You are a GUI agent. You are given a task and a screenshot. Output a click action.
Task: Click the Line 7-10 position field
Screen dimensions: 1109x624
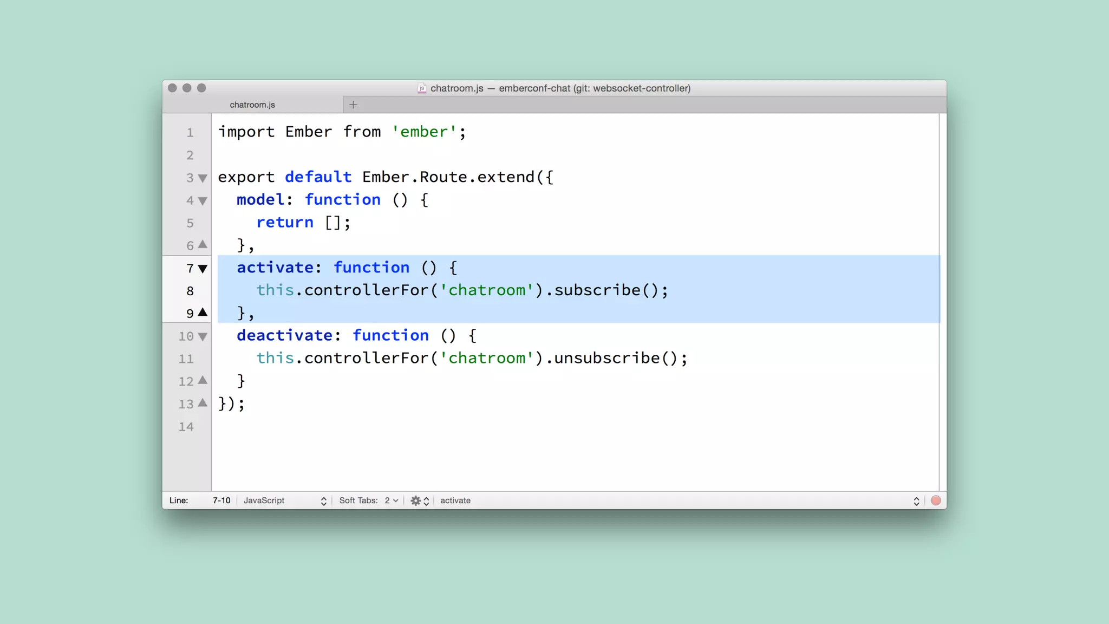coord(221,500)
